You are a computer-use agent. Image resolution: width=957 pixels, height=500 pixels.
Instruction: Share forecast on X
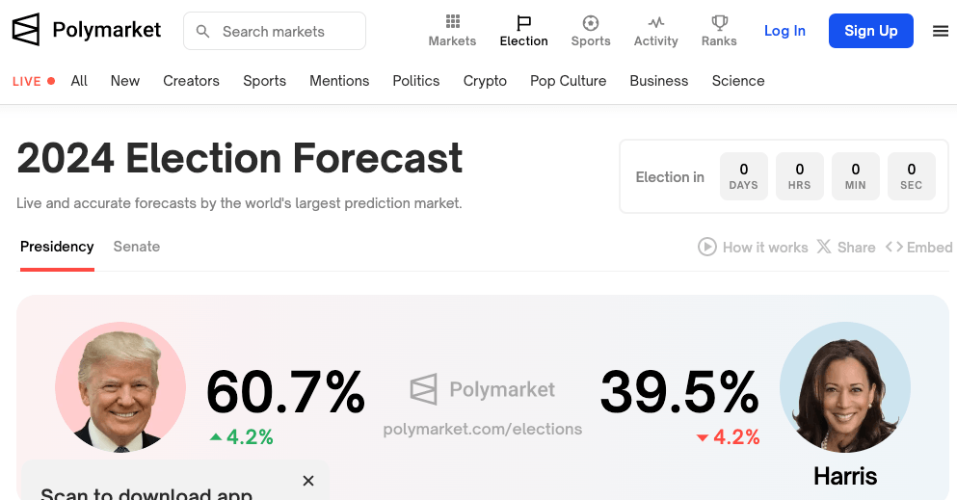click(824, 247)
